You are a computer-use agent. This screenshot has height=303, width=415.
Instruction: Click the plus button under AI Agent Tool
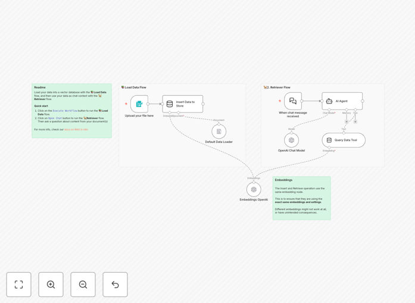355,121
